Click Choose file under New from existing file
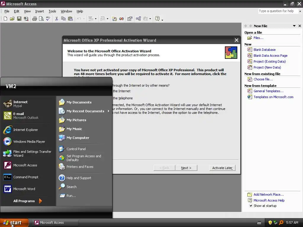This screenshot has height=227, width=303. (263, 79)
